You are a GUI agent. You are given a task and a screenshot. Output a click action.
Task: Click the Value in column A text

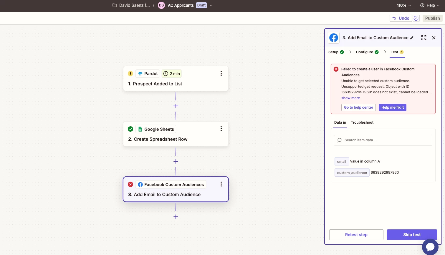tap(365, 161)
